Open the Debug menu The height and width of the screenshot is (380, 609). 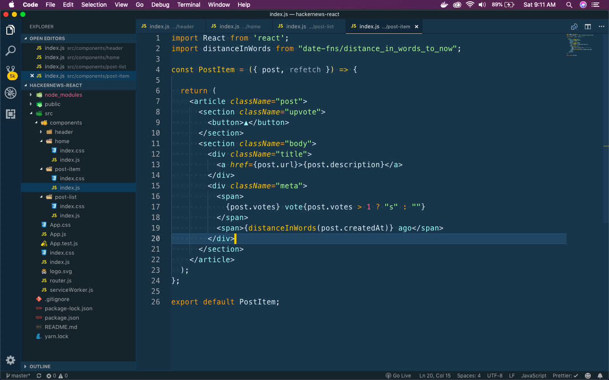point(160,5)
